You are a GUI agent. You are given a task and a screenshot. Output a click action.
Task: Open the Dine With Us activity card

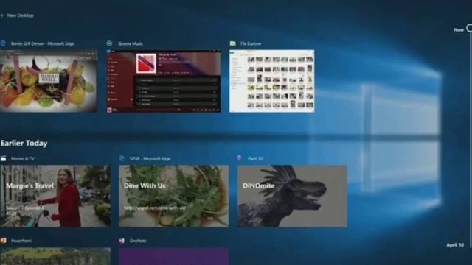point(174,196)
